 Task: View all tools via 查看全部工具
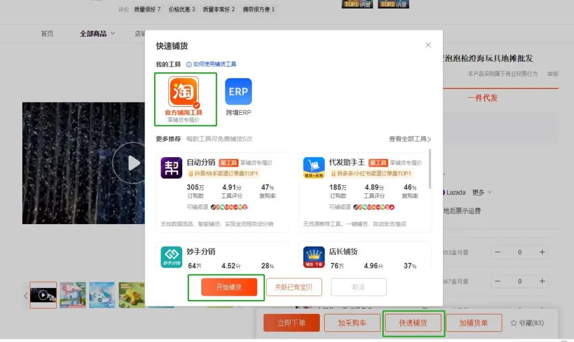[410, 139]
